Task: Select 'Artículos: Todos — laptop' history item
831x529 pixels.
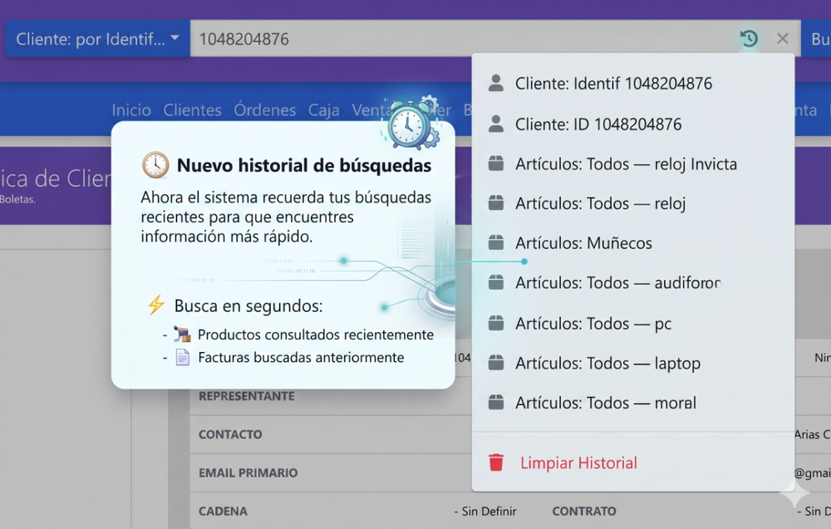Action: click(633, 363)
